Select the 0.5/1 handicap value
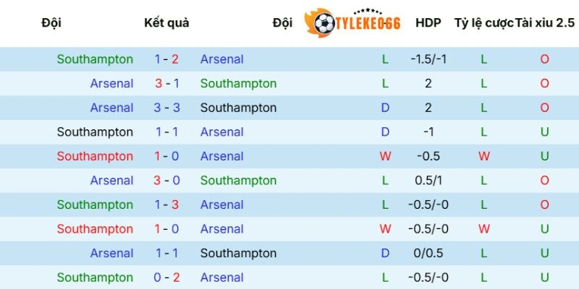Viewport: 579px width, 289px height. click(x=428, y=181)
